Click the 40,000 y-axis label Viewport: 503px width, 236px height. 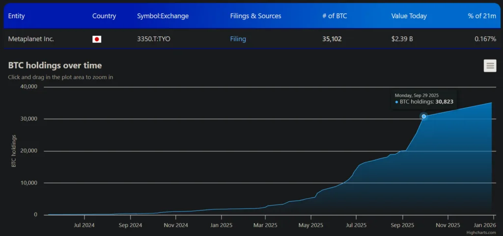pyautogui.click(x=29, y=86)
